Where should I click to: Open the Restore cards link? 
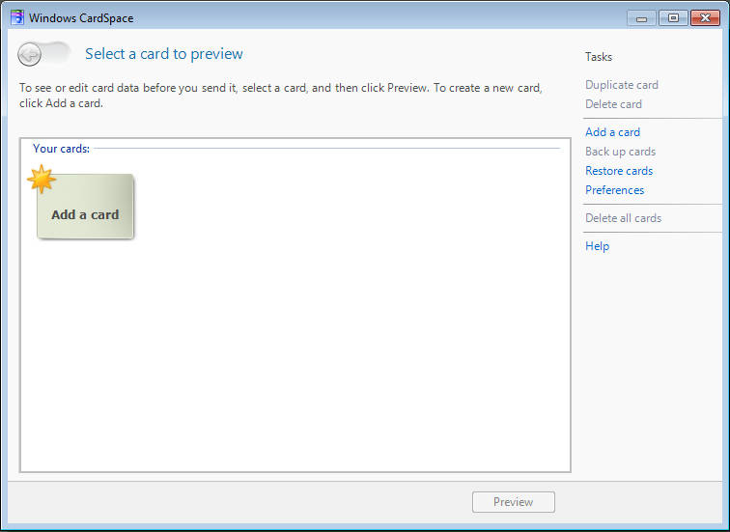pyautogui.click(x=619, y=171)
